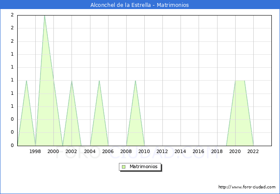
Task: Select the 1999 peak of the chart
Action: click(44, 16)
